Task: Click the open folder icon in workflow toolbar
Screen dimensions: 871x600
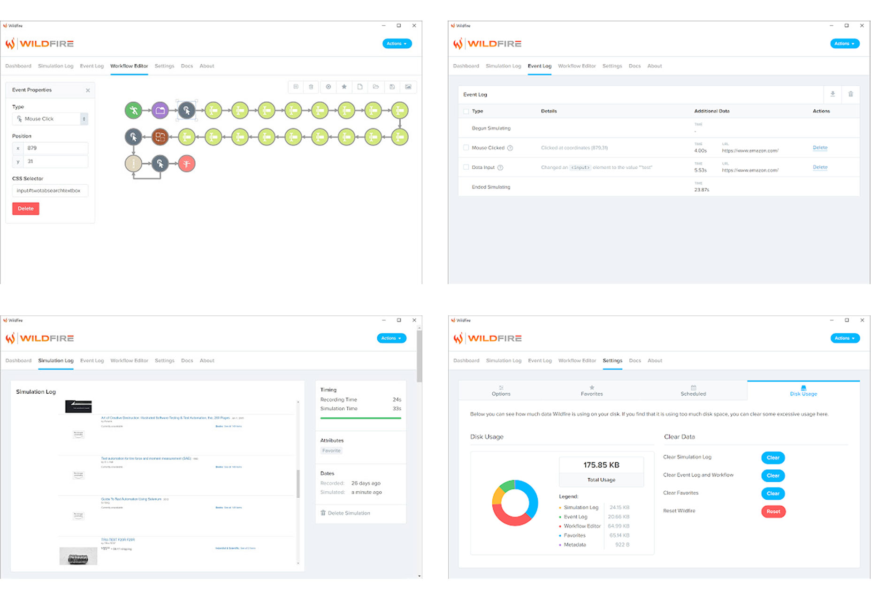Action: [376, 87]
